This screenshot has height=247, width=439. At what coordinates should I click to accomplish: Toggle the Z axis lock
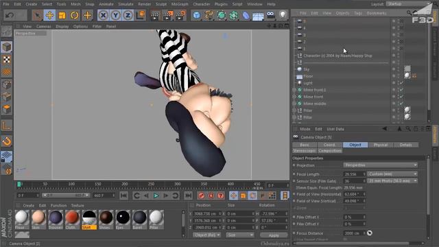click(128, 15)
